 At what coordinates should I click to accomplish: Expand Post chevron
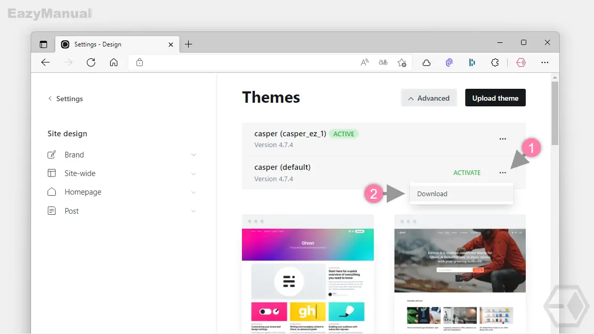click(x=193, y=211)
